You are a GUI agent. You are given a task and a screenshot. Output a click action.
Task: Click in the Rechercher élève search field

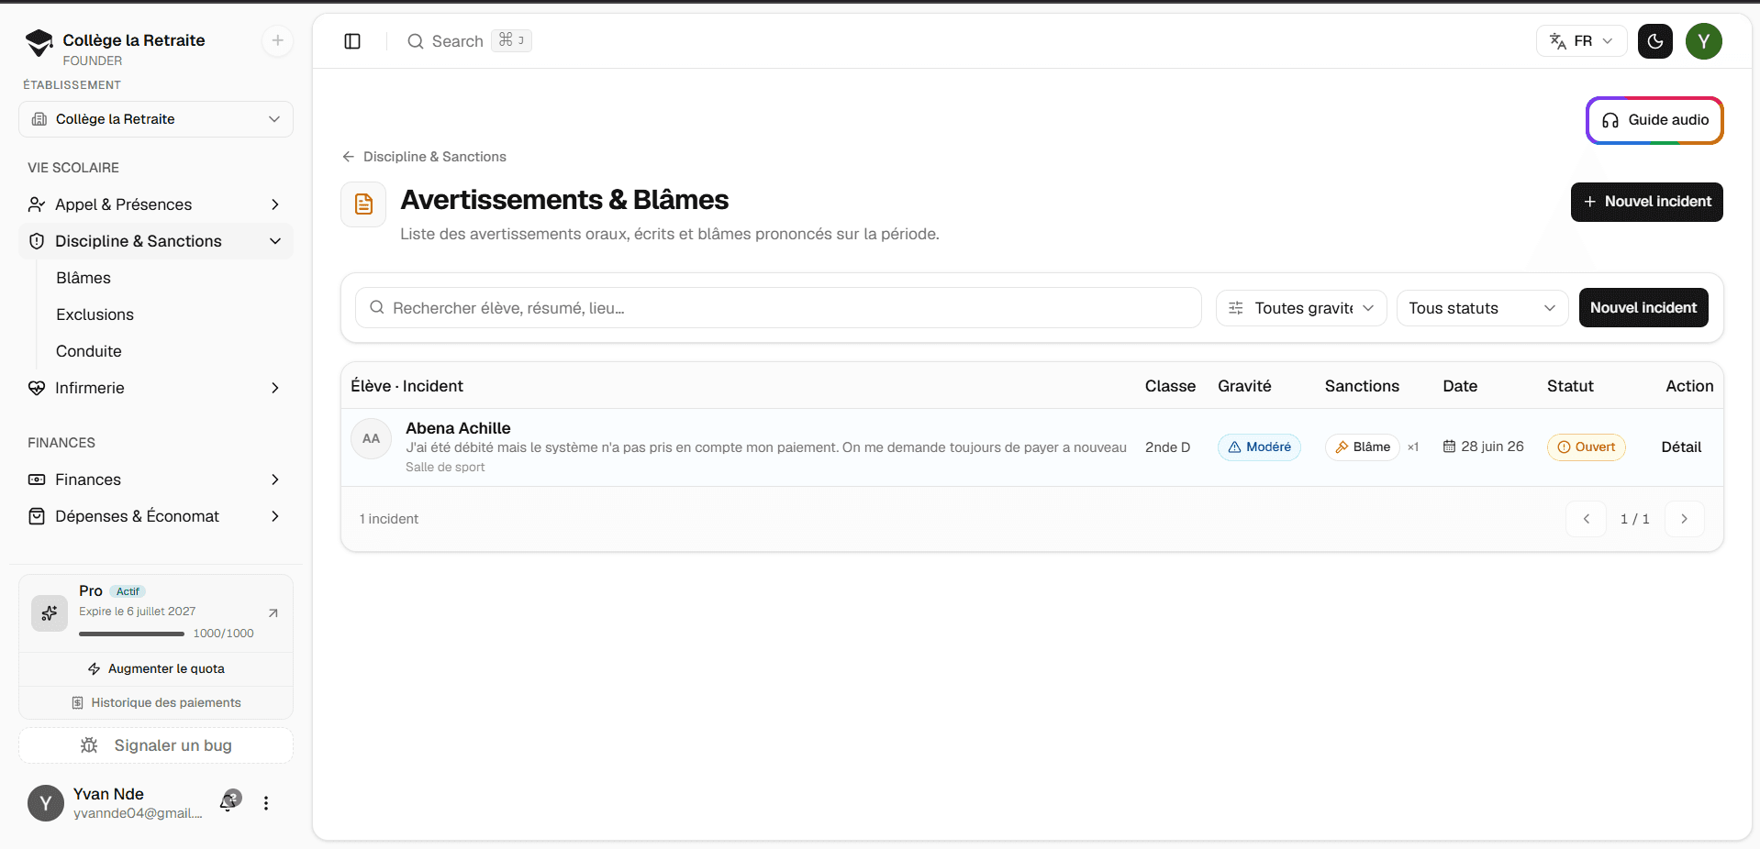click(778, 308)
